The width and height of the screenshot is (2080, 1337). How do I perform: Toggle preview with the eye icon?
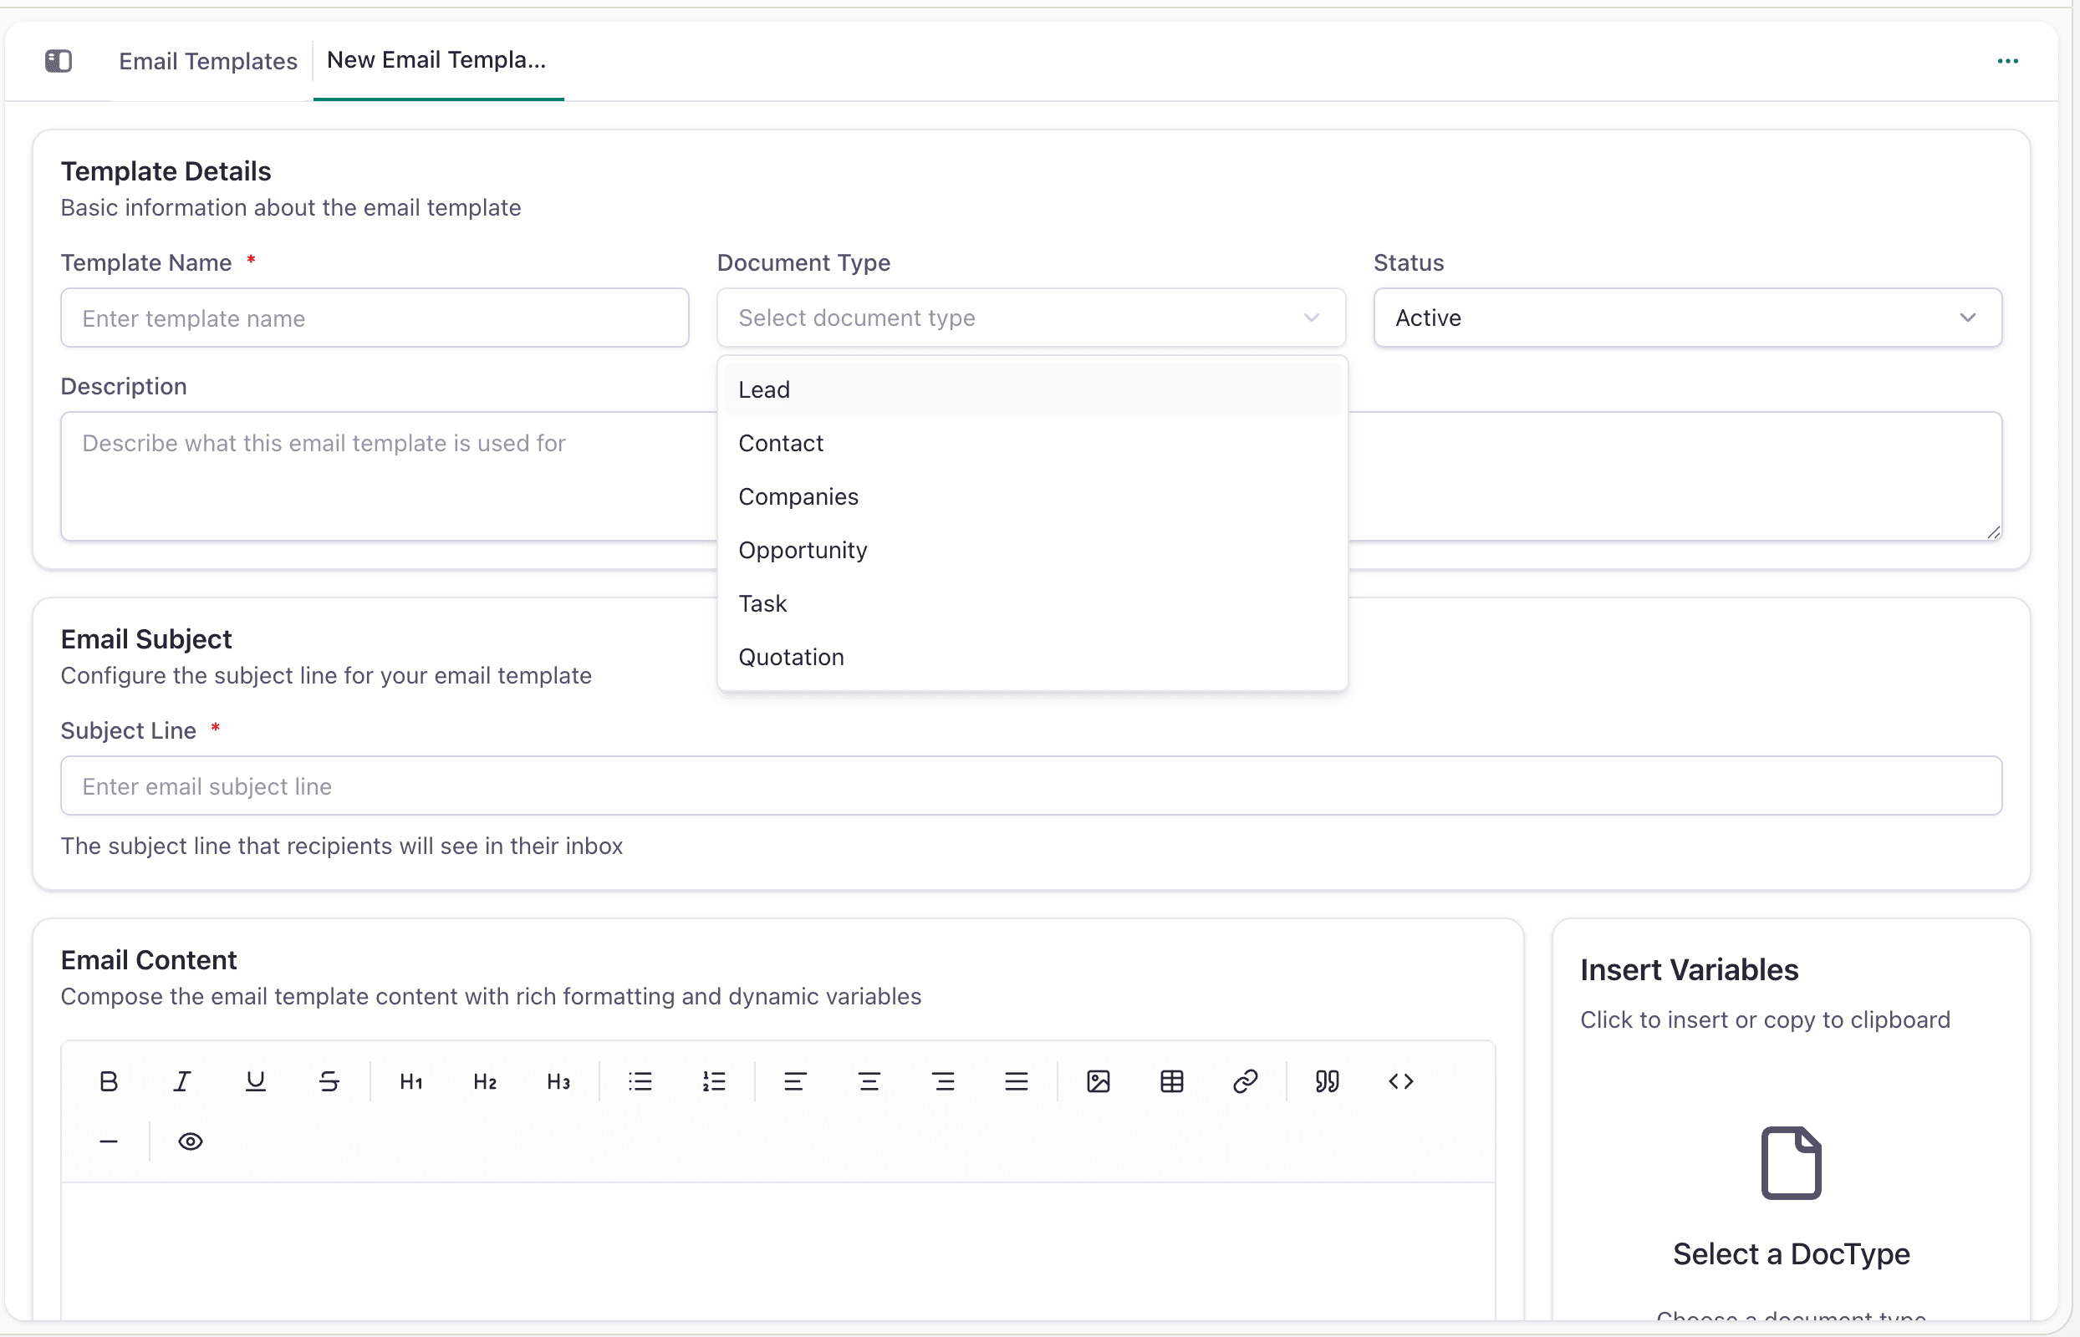pos(191,1141)
